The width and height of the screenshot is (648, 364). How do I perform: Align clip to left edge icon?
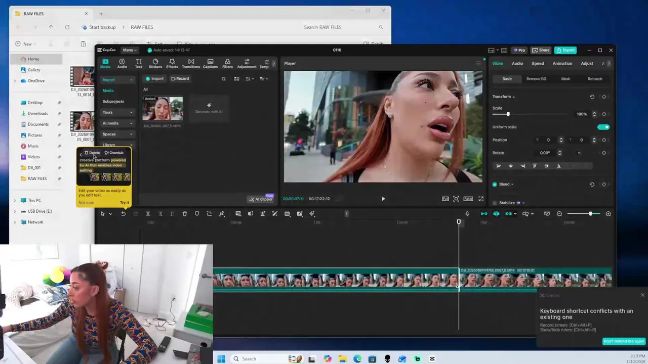click(x=499, y=166)
